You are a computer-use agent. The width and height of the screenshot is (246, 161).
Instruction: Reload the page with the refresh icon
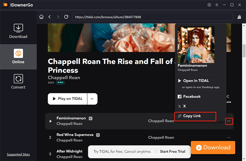(66, 17)
